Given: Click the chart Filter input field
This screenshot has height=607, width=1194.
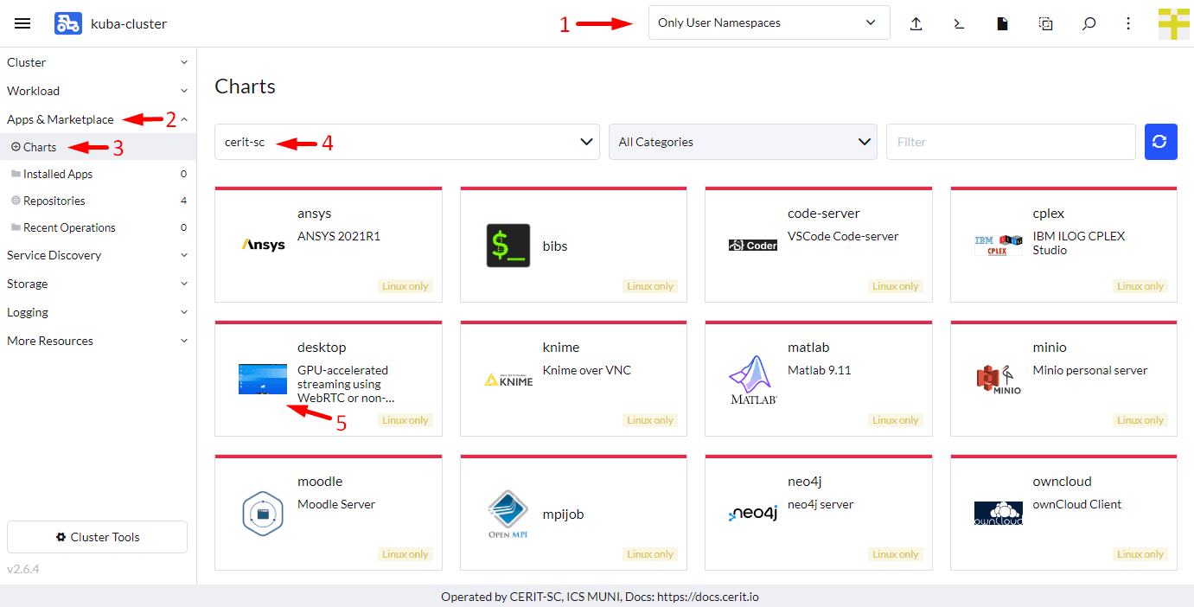Looking at the screenshot, I should 1010,142.
